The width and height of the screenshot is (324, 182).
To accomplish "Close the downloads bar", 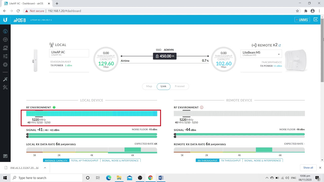I will pyautogui.click(x=320, y=168).
